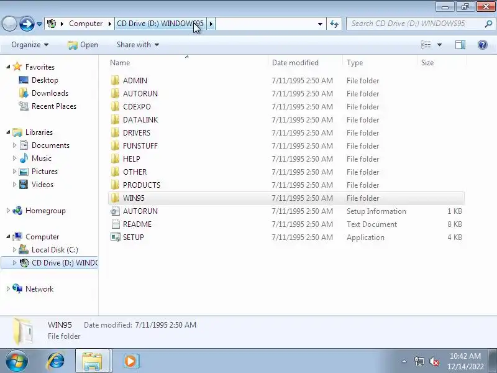Collapse the Libraries group

[8, 132]
